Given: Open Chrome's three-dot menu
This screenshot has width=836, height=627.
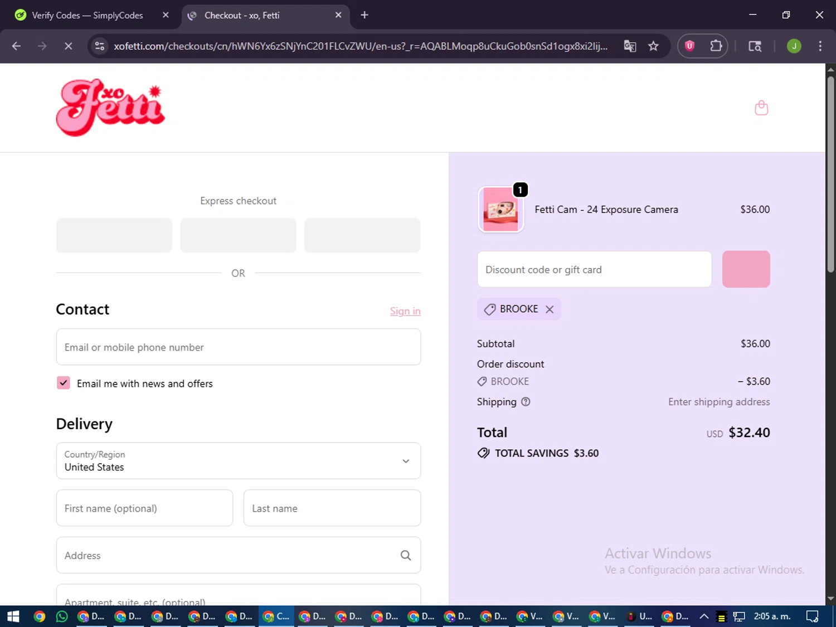Looking at the screenshot, I should [820, 46].
